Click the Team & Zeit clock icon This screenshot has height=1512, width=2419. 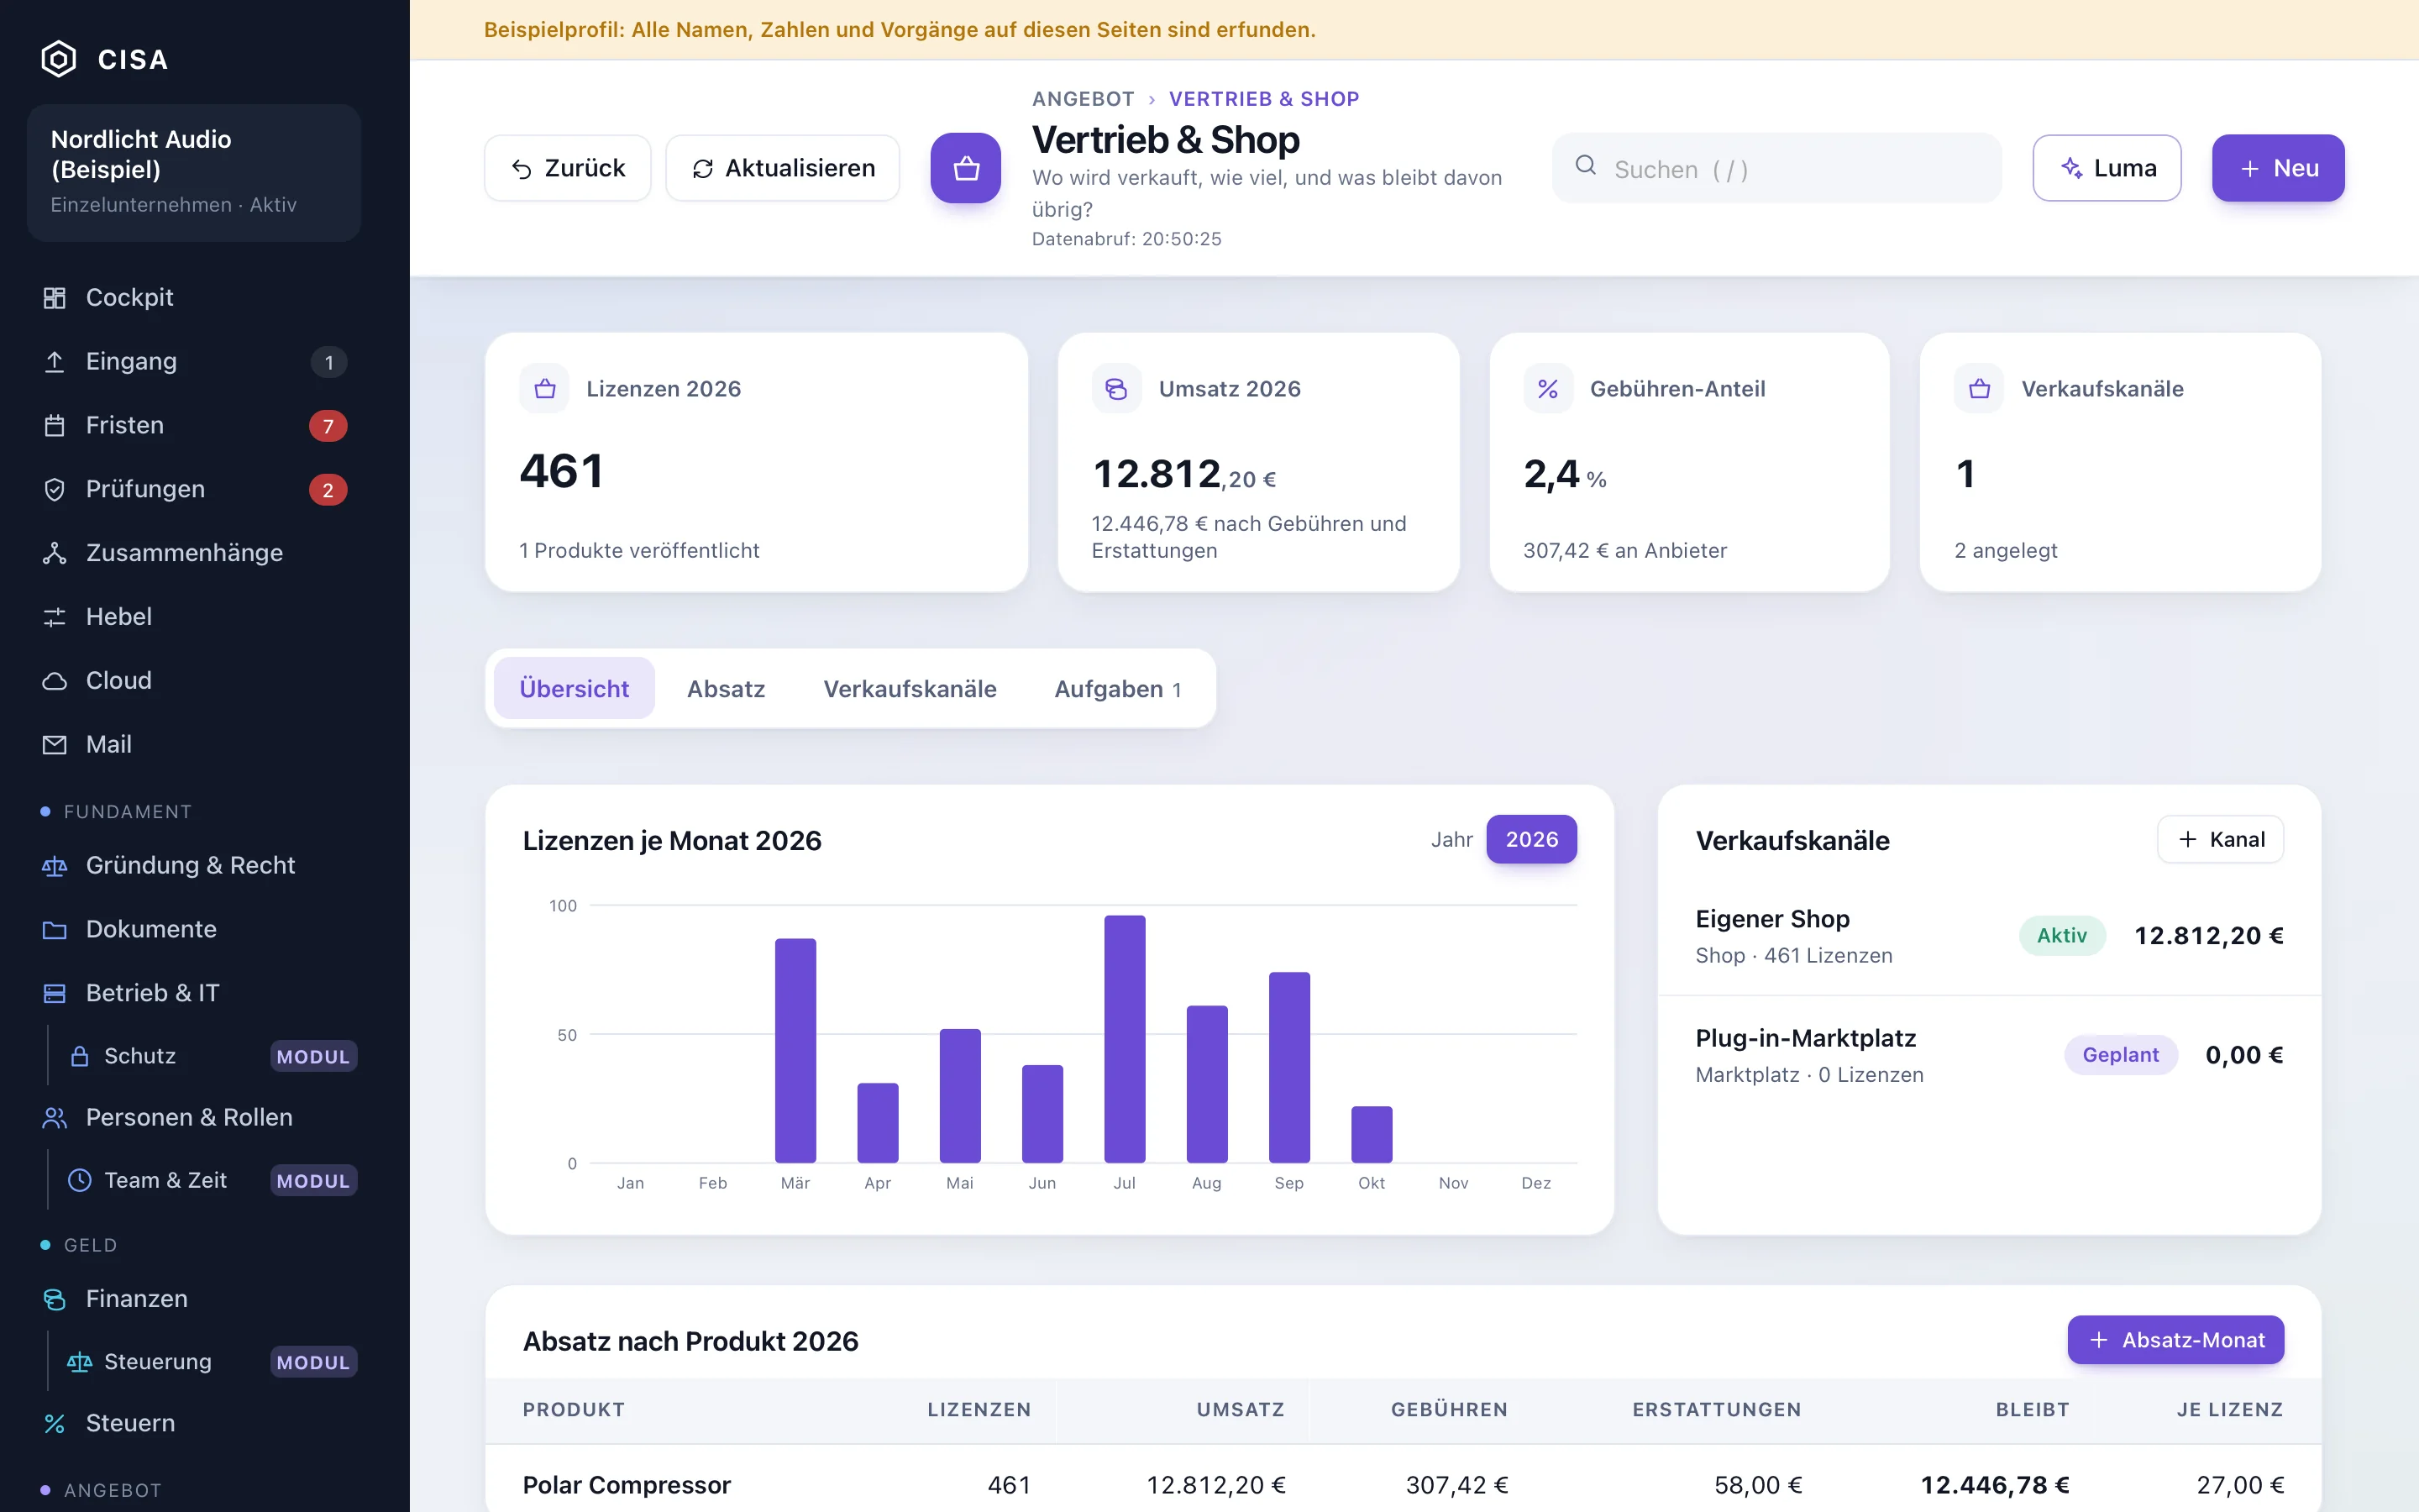80,1181
